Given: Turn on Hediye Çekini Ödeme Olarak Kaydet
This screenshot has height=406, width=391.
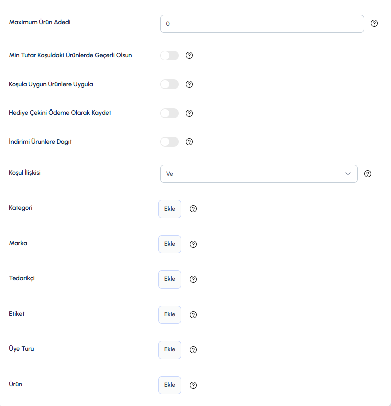Looking at the screenshot, I should pos(169,113).
